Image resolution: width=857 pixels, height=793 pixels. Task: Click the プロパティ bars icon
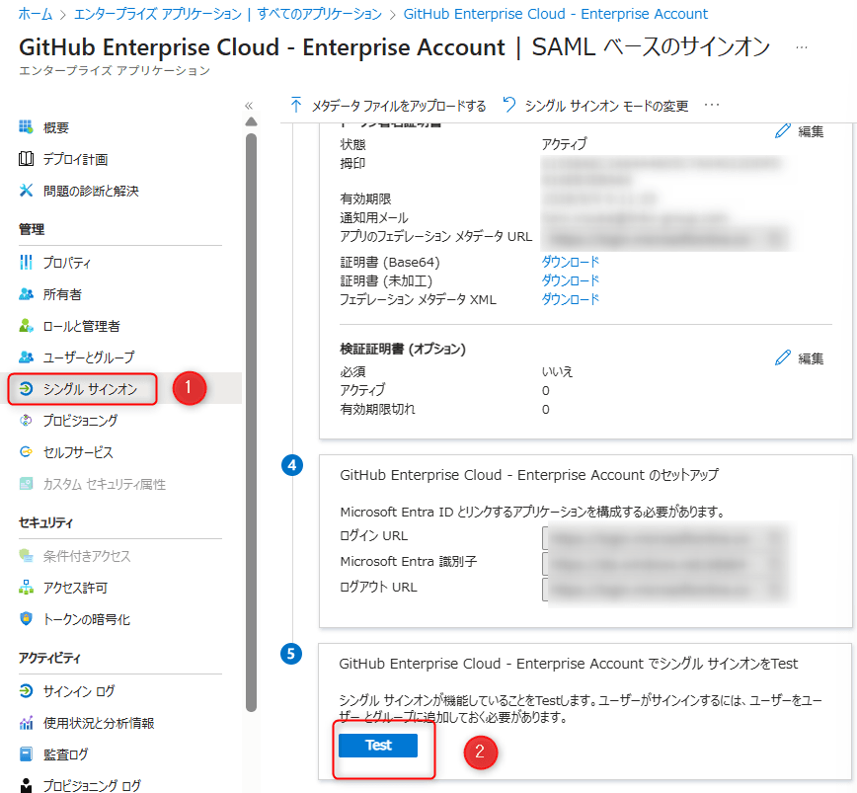pyautogui.click(x=26, y=263)
